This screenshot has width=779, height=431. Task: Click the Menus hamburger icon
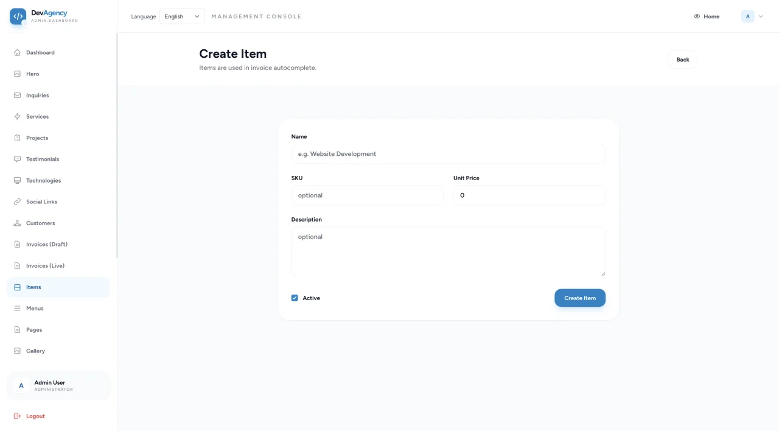[17, 308]
